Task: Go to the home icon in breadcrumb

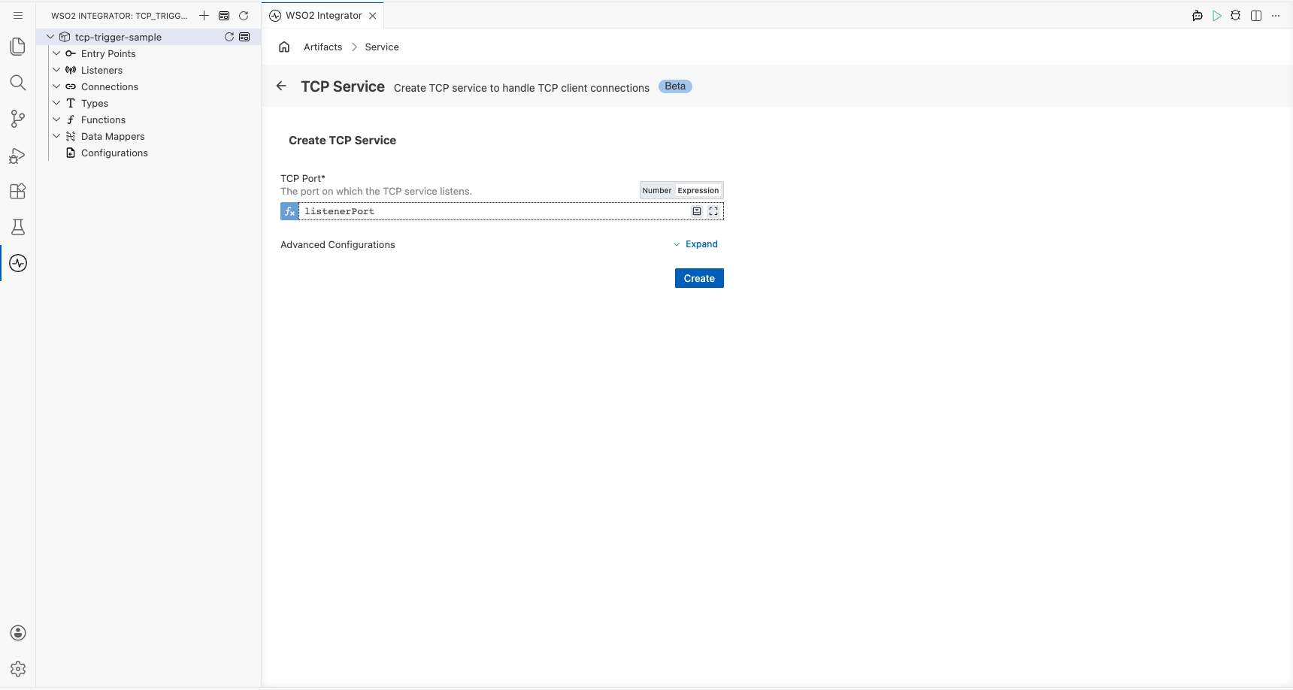Action: pos(284,47)
